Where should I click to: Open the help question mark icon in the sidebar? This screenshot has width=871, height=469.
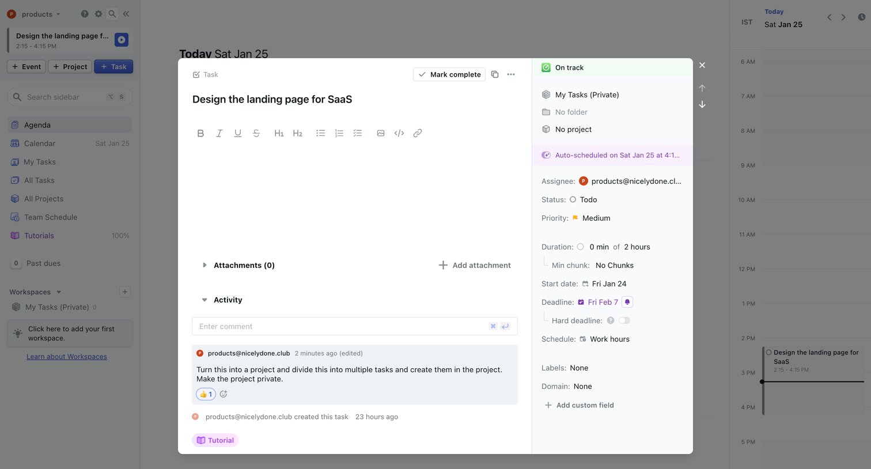pos(85,14)
